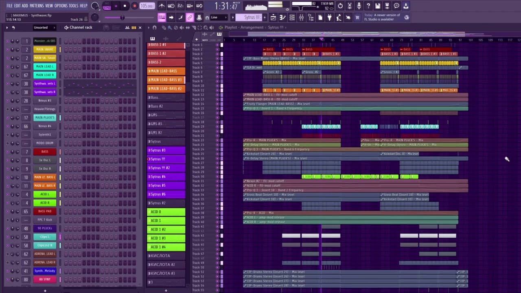Select the Sytrus #3 pattern
521x293 pixels.
click(166, 150)
